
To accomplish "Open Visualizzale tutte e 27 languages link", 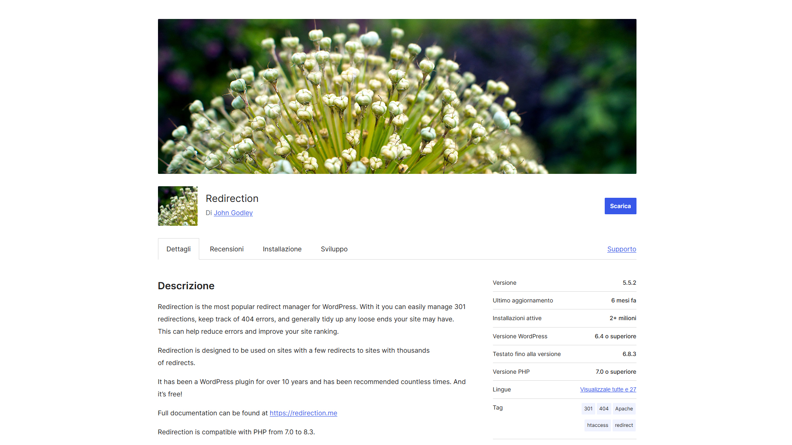I will click(608, 389).
